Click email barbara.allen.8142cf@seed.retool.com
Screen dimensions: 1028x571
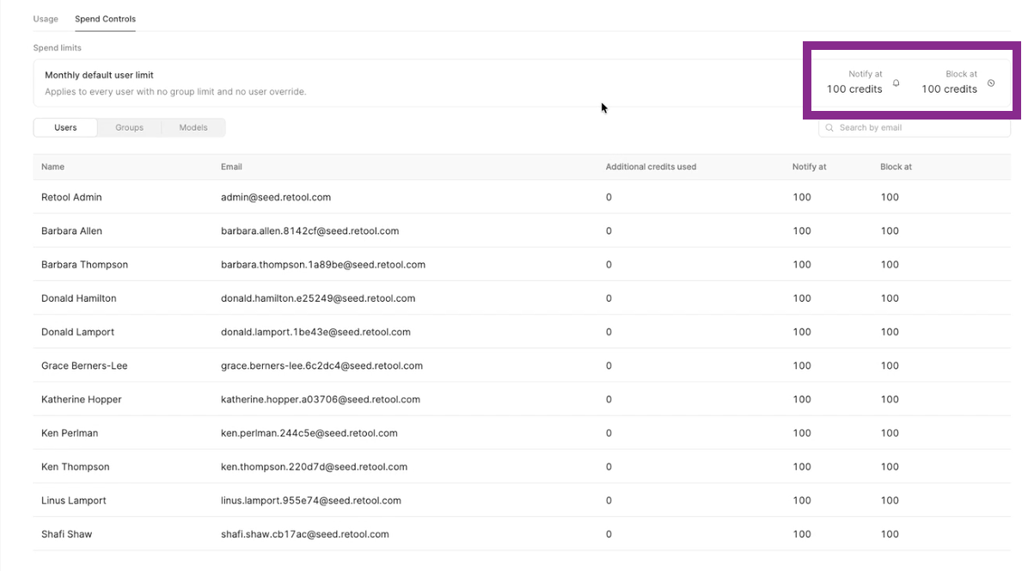coord(310,230)
